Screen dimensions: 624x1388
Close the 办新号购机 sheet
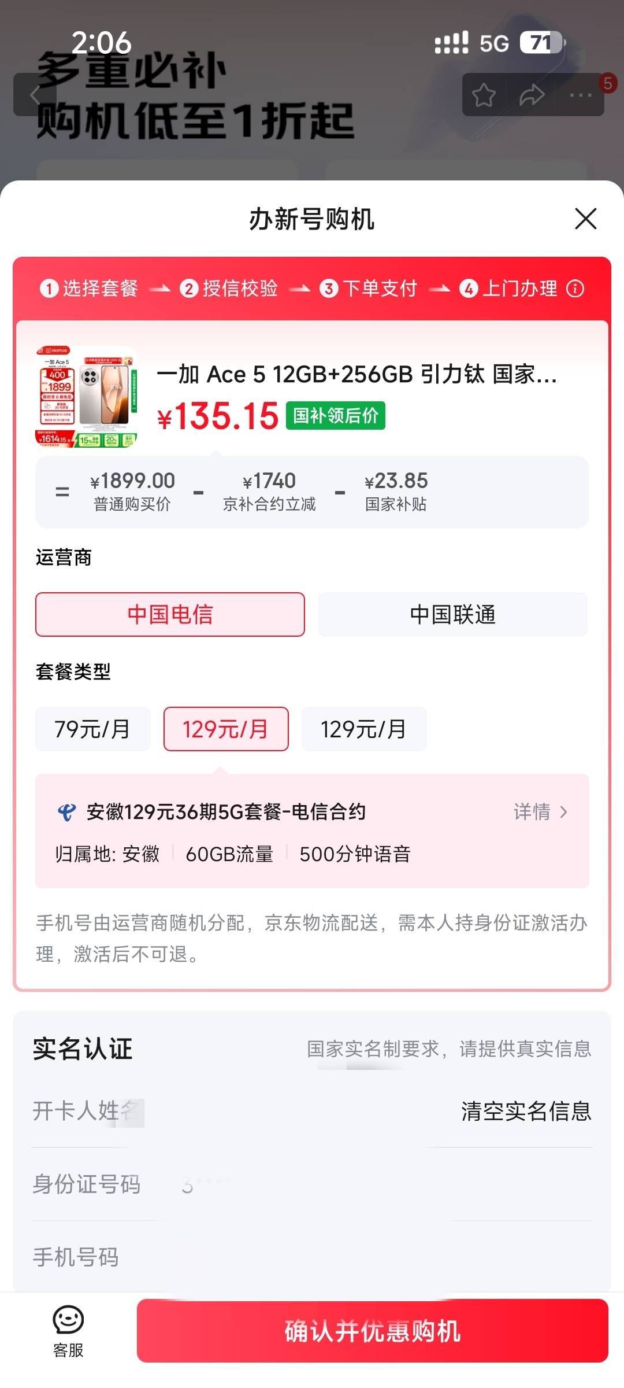[585, 219]
